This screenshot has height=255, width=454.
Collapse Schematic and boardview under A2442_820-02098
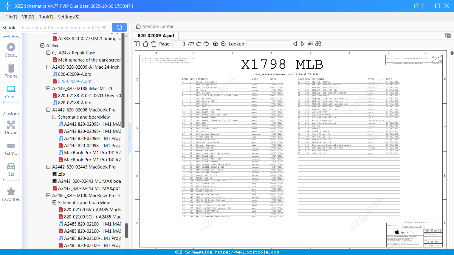coord(54,117)
